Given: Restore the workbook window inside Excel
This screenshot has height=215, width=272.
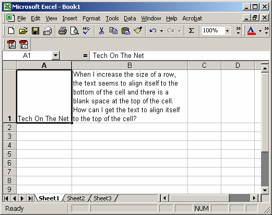Looking at the screenshot, I should coord(255,18).
